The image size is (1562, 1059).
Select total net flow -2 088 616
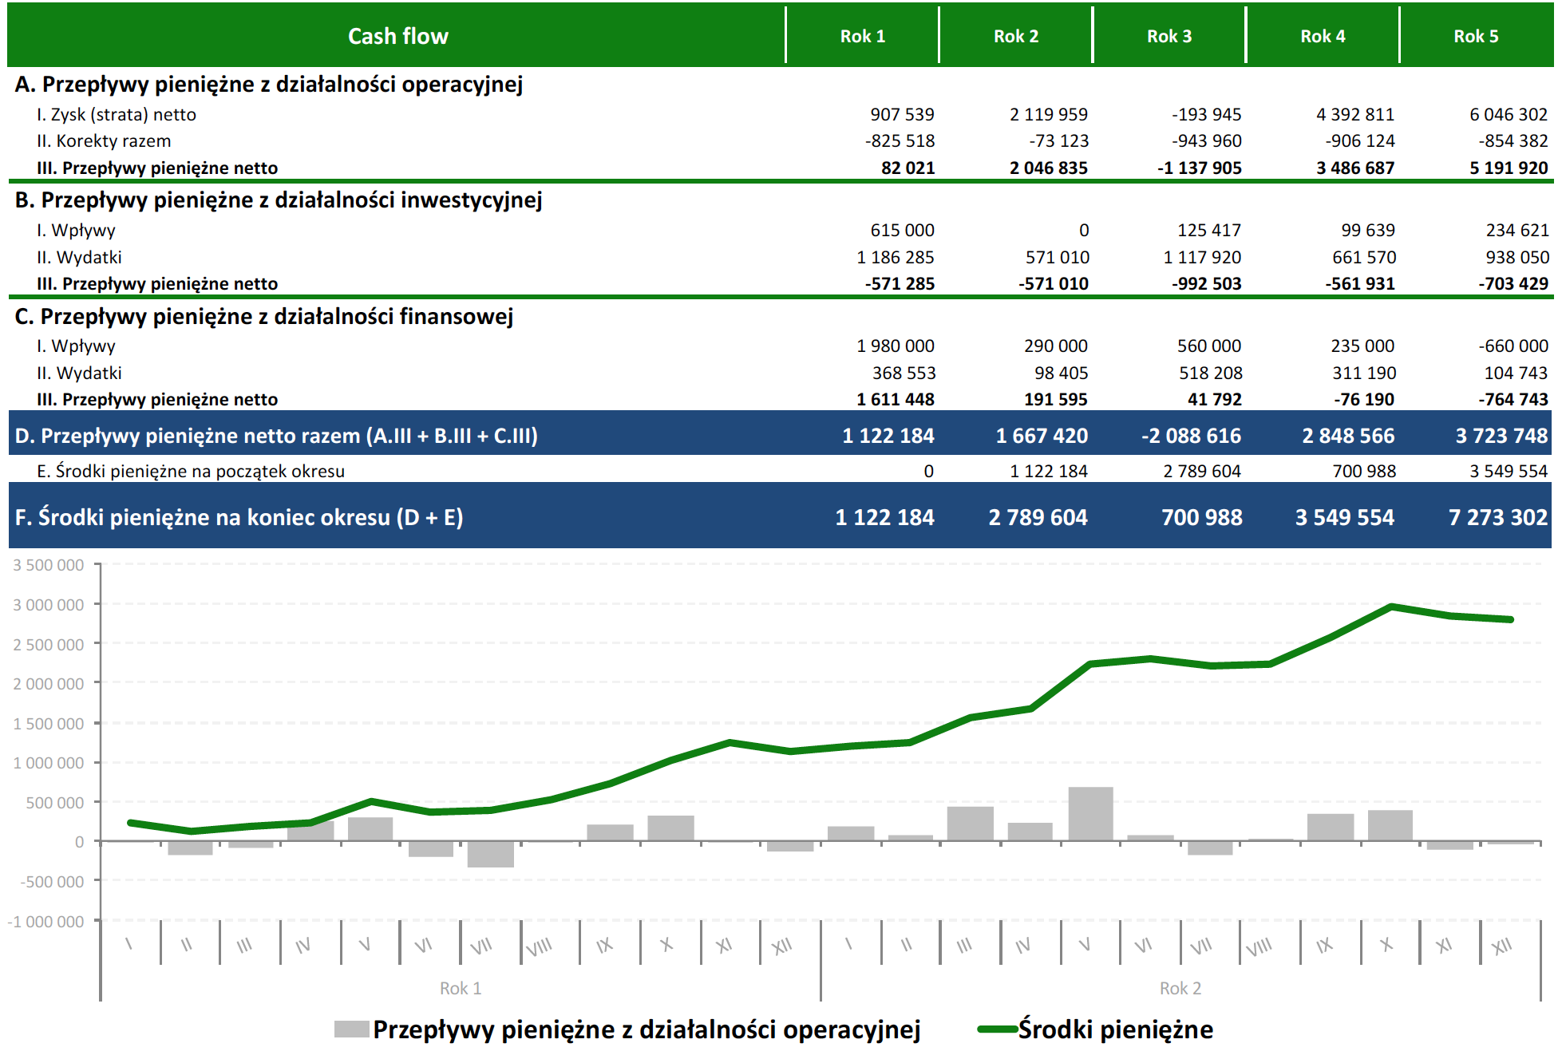click(x=1191, y=437)
